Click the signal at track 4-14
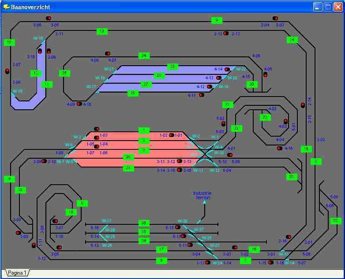The width and height of the screenshot is (345, 279). [227, 70]
